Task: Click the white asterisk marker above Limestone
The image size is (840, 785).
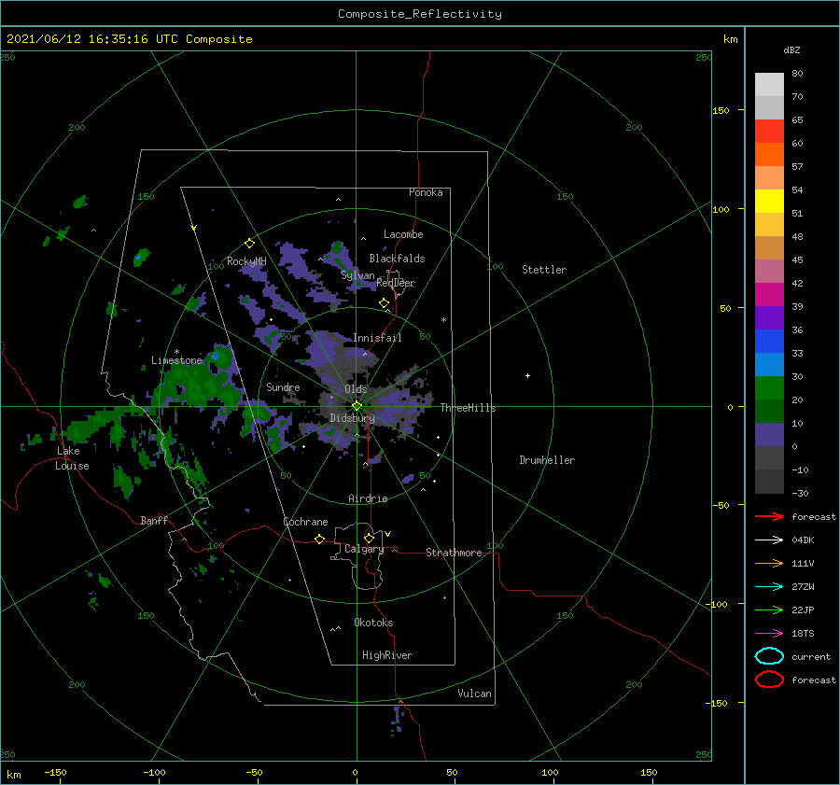Action: [176, 352]
